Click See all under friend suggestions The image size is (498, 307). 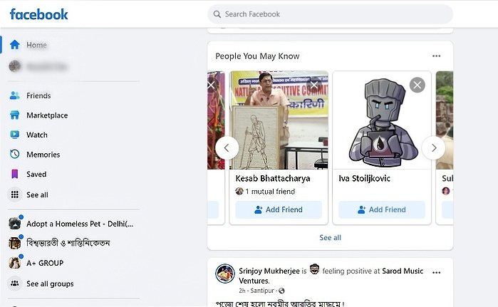point(330,237)
